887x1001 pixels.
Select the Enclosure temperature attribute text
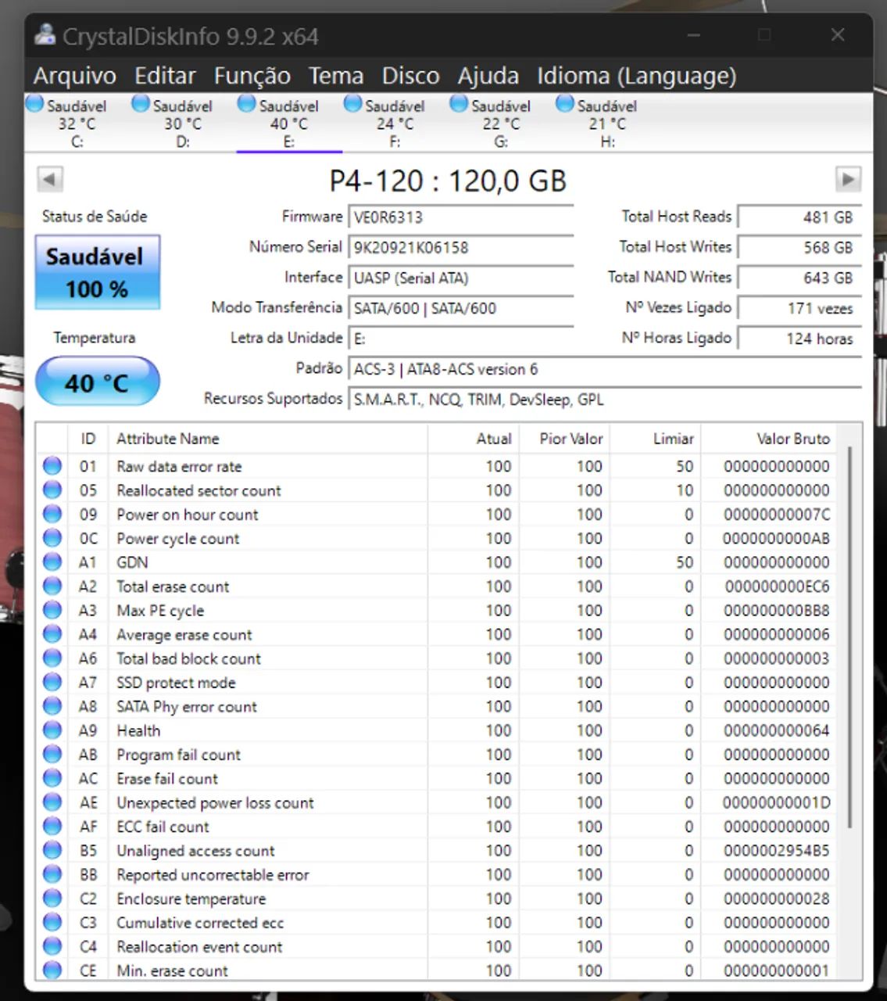[191, 899]
